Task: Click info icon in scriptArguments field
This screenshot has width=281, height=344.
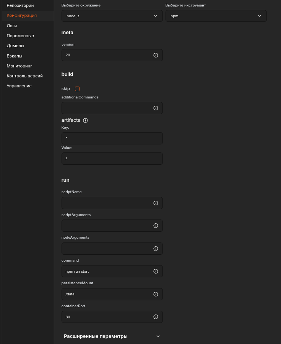Action: pyautogui.click(x=156, y=226)
